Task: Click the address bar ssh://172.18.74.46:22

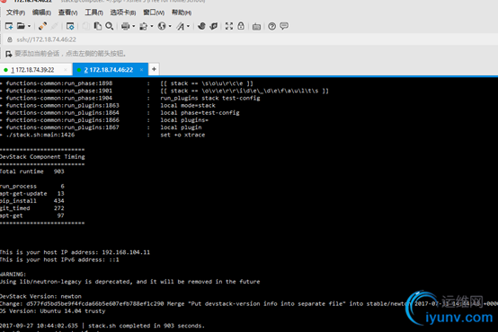Action: click(x=47, y=39)
